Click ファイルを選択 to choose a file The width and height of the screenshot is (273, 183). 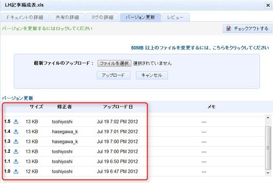tap(114, 63)
